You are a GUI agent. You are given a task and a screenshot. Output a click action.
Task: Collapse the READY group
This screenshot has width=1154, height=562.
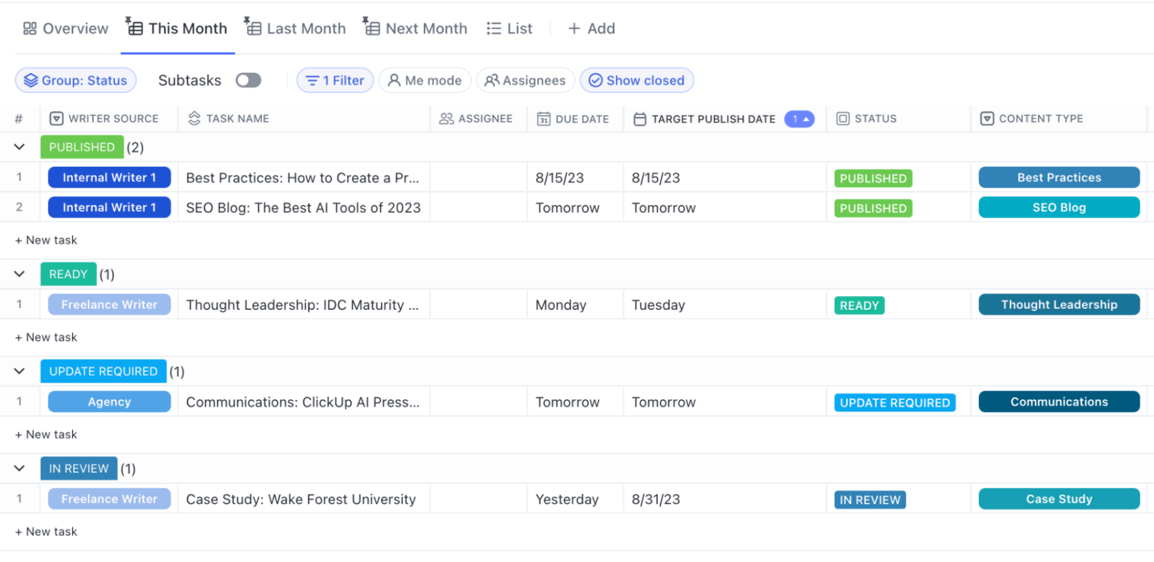19,274
